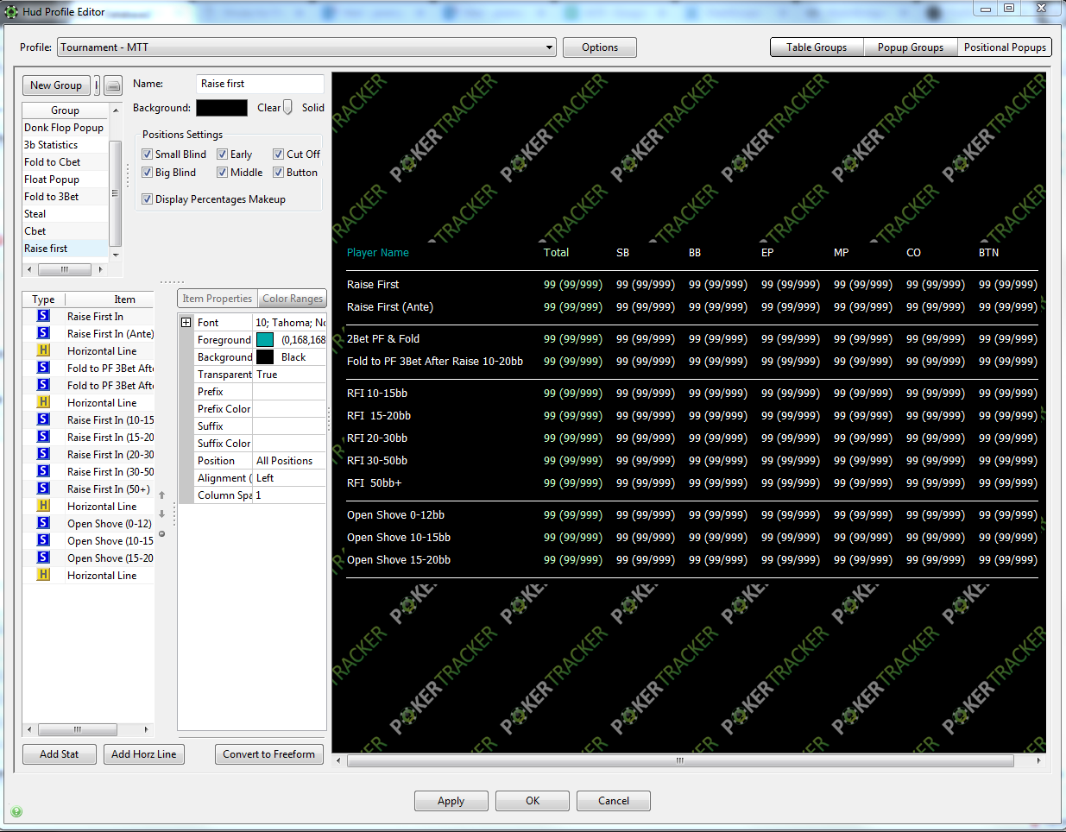Select the Donk Flop Popup group
Screen dimensions: 1066x832
click(65, 128)
